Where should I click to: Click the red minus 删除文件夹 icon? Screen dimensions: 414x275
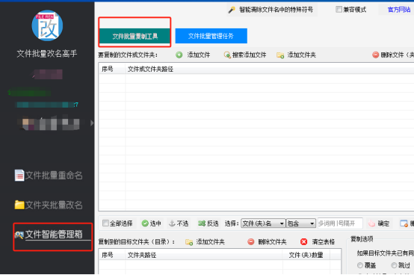tap(251, 242)
